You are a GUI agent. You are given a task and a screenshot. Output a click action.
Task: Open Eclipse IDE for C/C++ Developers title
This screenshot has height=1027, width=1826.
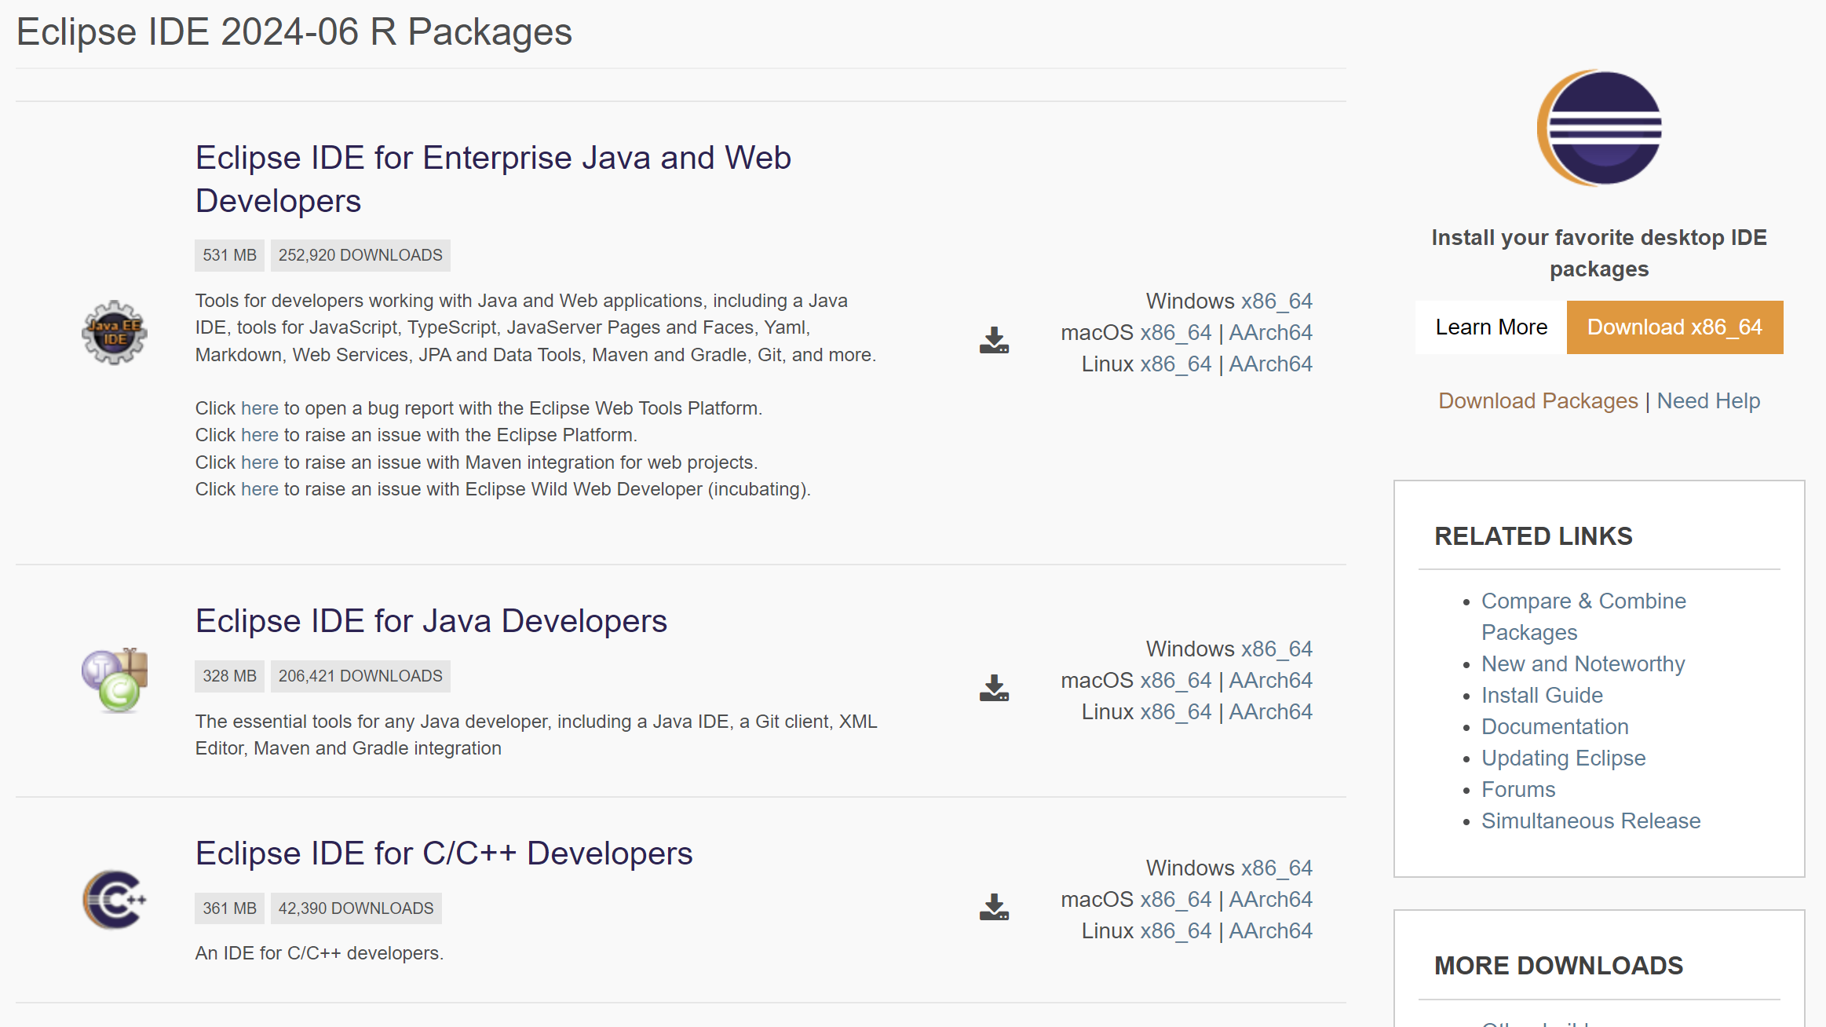(x=444, y=853)
